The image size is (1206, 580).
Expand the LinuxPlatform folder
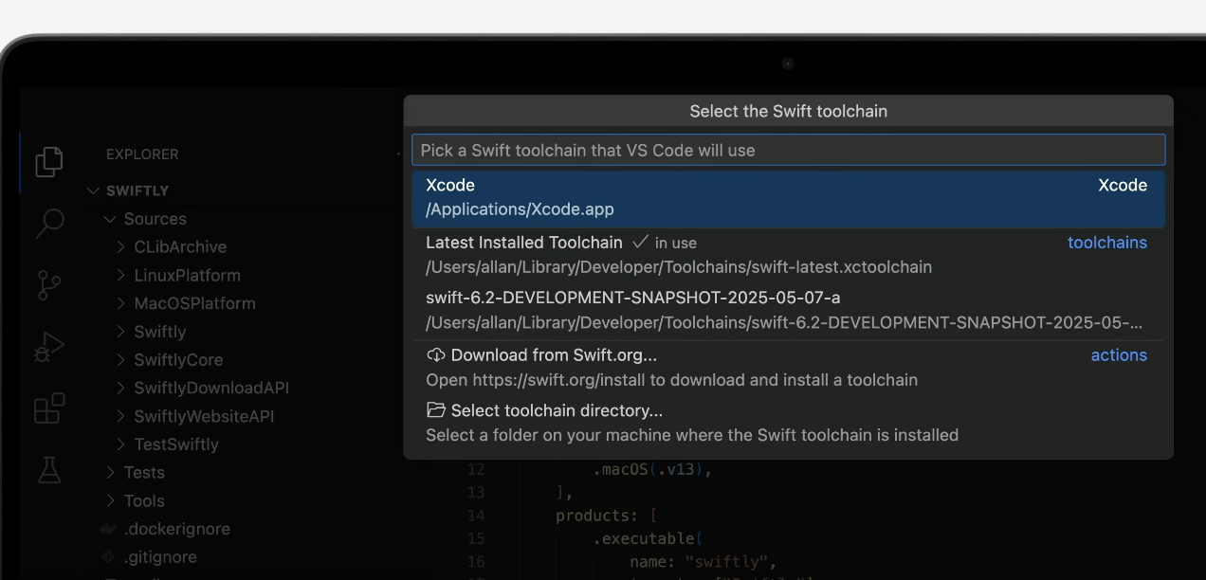pyautogui.click(x=121, y=276)
